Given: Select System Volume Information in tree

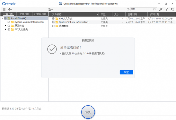Looking at the screenshot, I should (x=29, y=22).
